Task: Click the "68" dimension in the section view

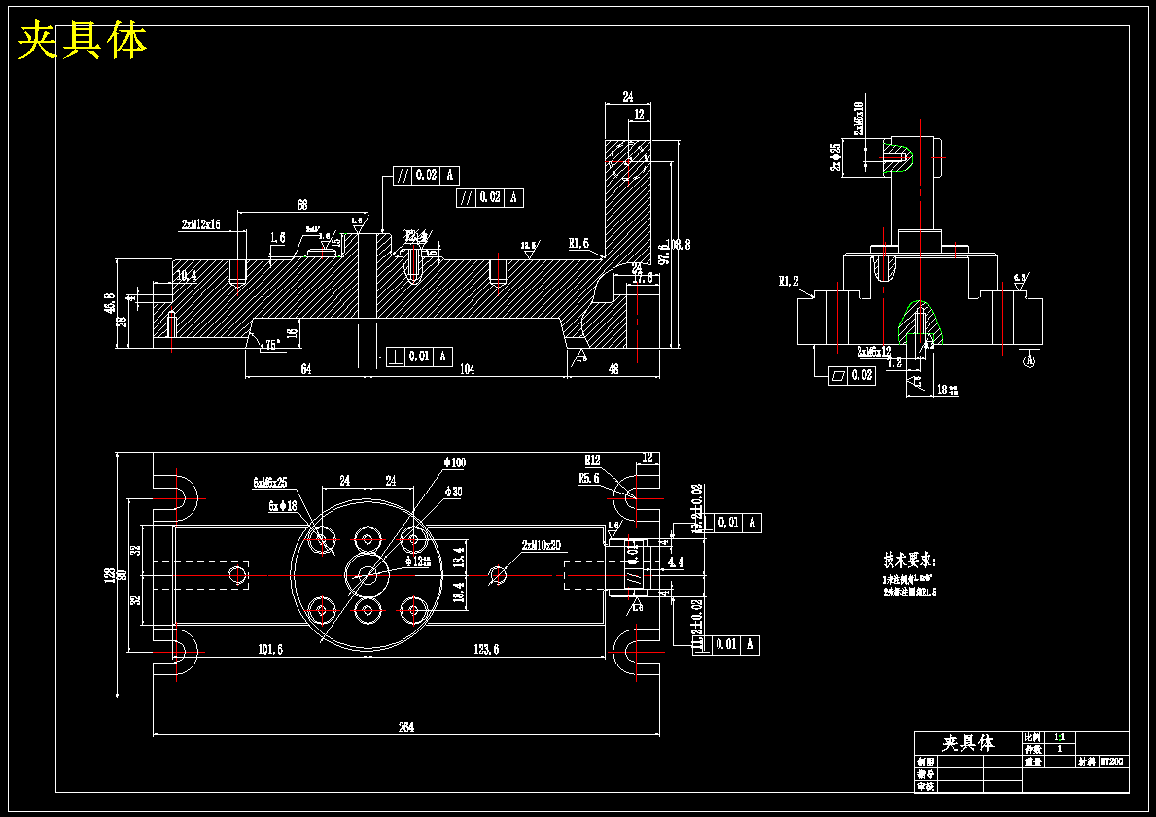Action: pyautogui.click(x=302, y=205)
